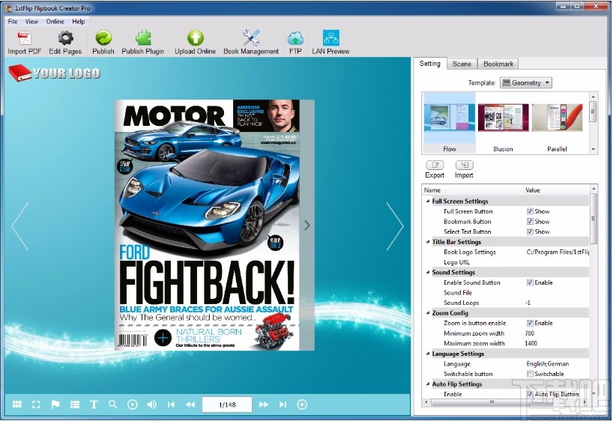This screenshot has height=421, width=613.
Task: Open the View menu
Action: point(31,22)
